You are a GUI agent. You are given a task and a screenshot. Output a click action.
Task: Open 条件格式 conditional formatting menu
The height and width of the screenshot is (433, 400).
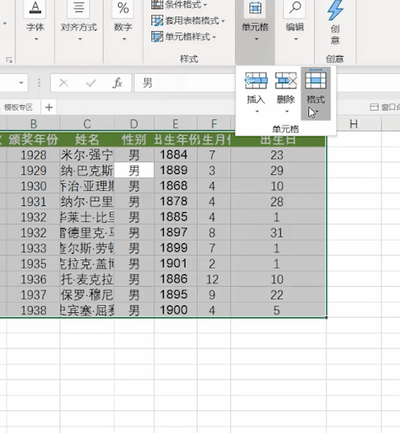tap(179, 4)
